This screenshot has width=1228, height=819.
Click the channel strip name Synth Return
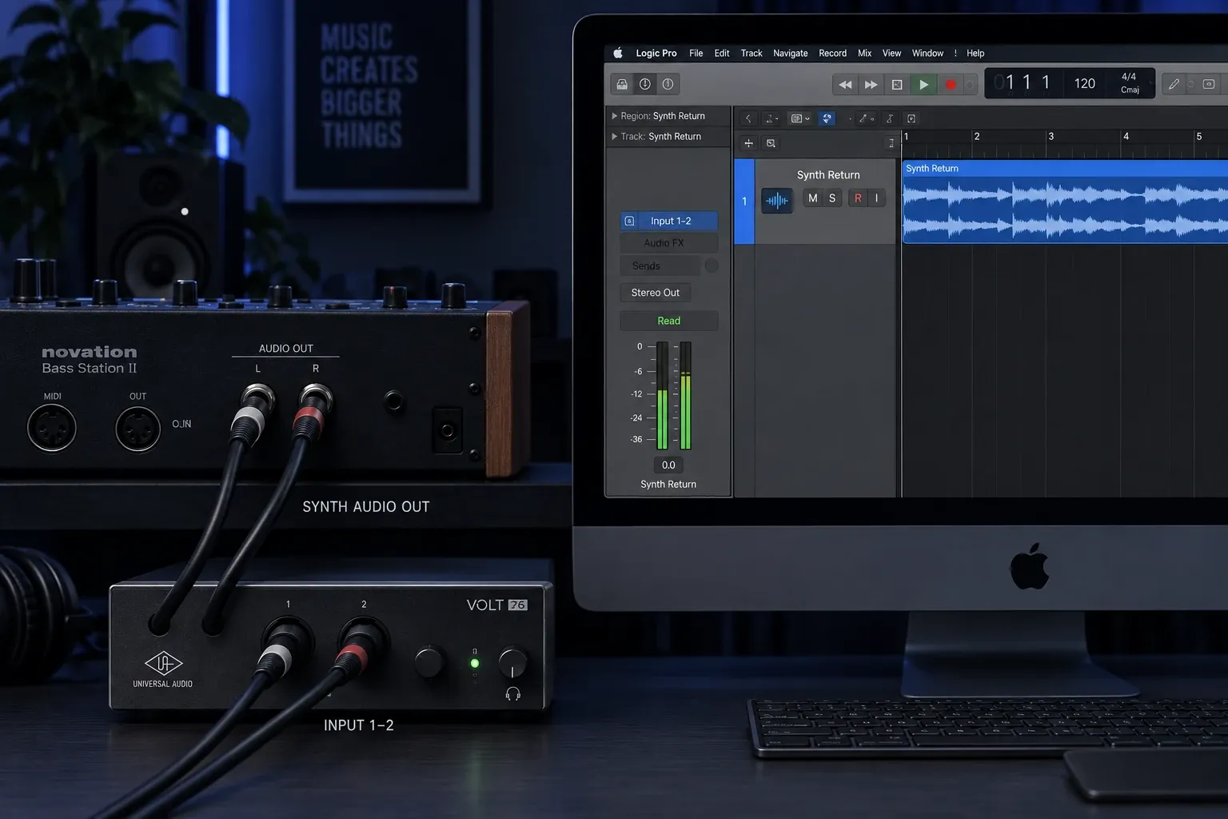click(668, 485)
